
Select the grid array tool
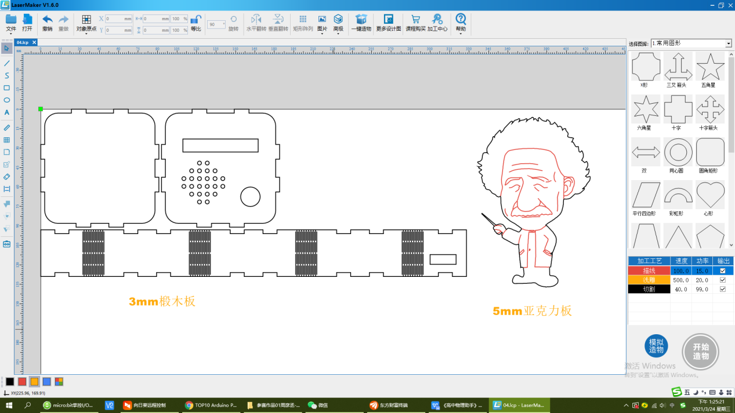[7, 140]
